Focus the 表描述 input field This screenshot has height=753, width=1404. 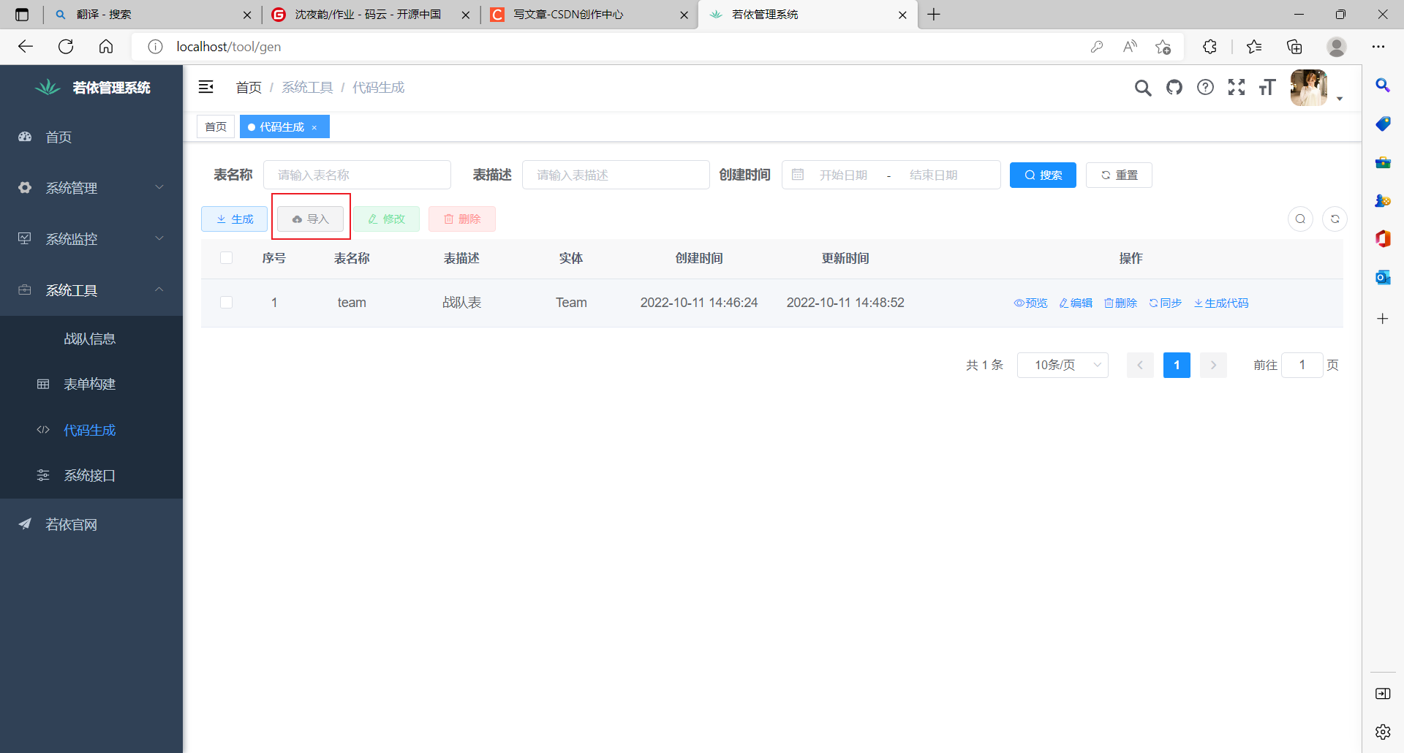[616, 175]
